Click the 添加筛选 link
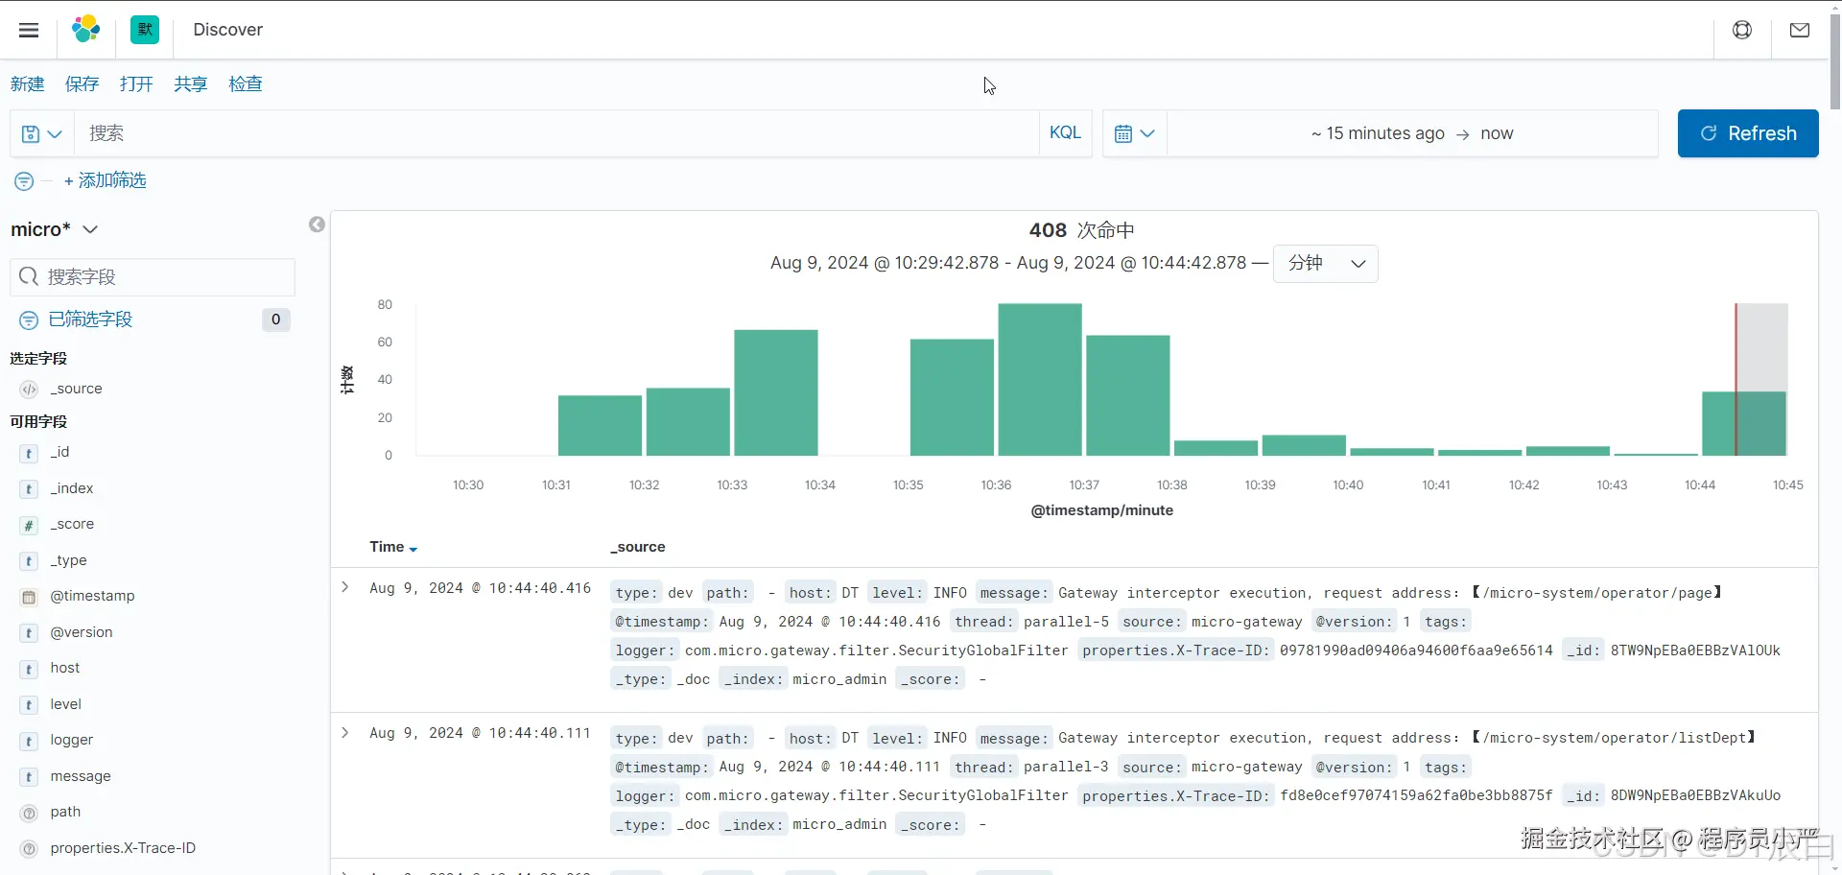The image size is (1842, 875). [x=106, y=180]
